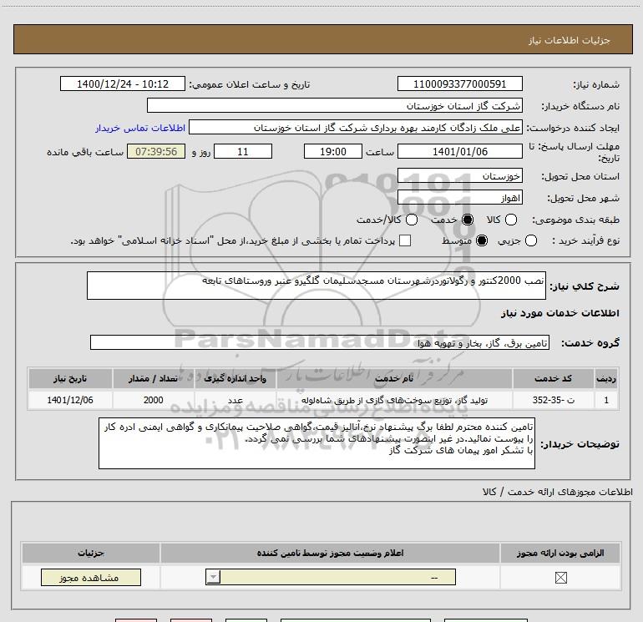The width and height of the screenshot is (643, 622).
Task: Toggle the Islamic treasury payment checkbox
Action: 405,240
